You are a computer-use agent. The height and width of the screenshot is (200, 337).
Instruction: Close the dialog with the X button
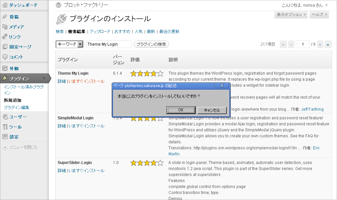(222, 85)
